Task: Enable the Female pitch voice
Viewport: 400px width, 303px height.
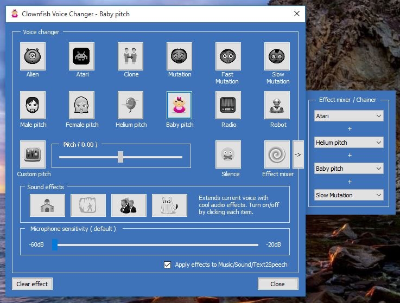Action: (81, 105)
